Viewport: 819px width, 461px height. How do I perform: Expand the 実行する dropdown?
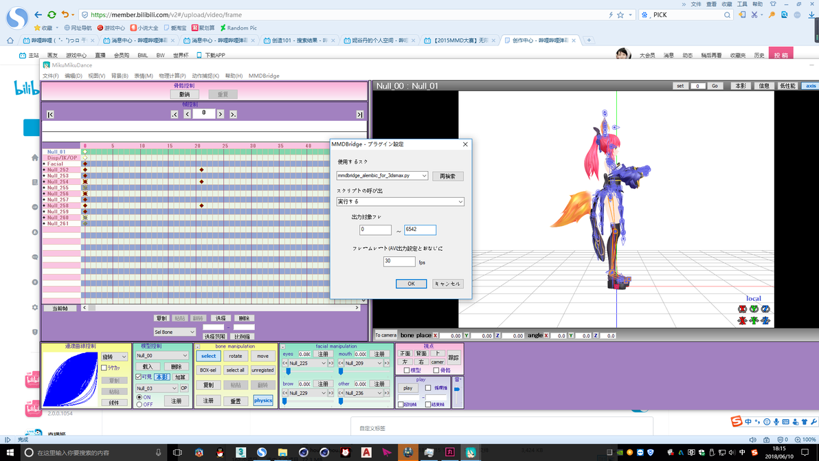400,201
